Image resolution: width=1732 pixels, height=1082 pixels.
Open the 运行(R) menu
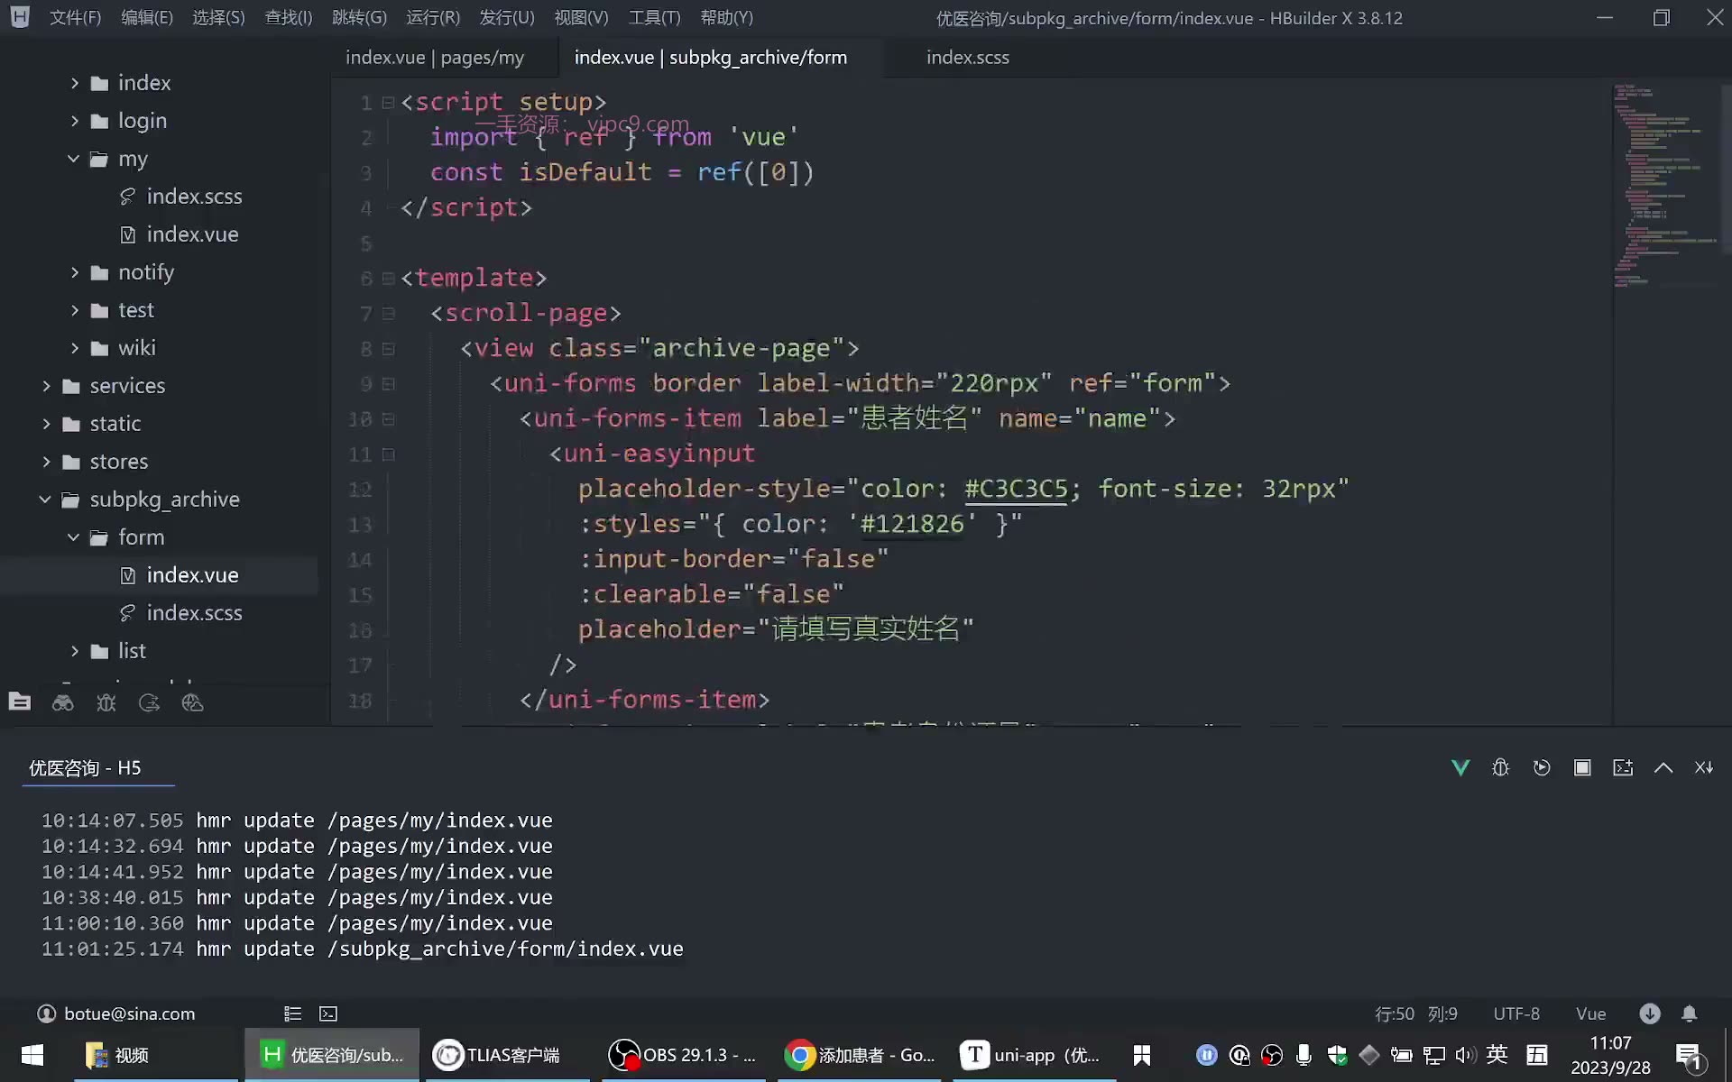tap(433, 18)
